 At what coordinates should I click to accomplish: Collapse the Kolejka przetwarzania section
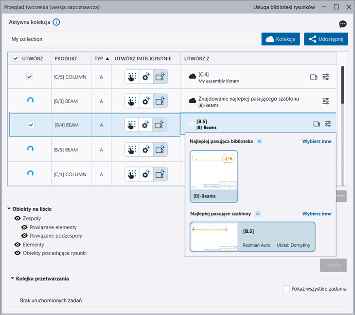[12, 279]
